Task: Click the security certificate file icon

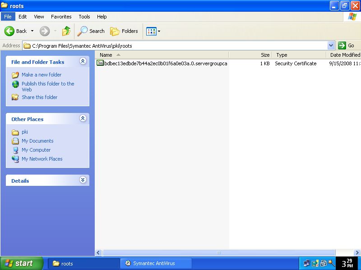Action: tap(100, 63)
